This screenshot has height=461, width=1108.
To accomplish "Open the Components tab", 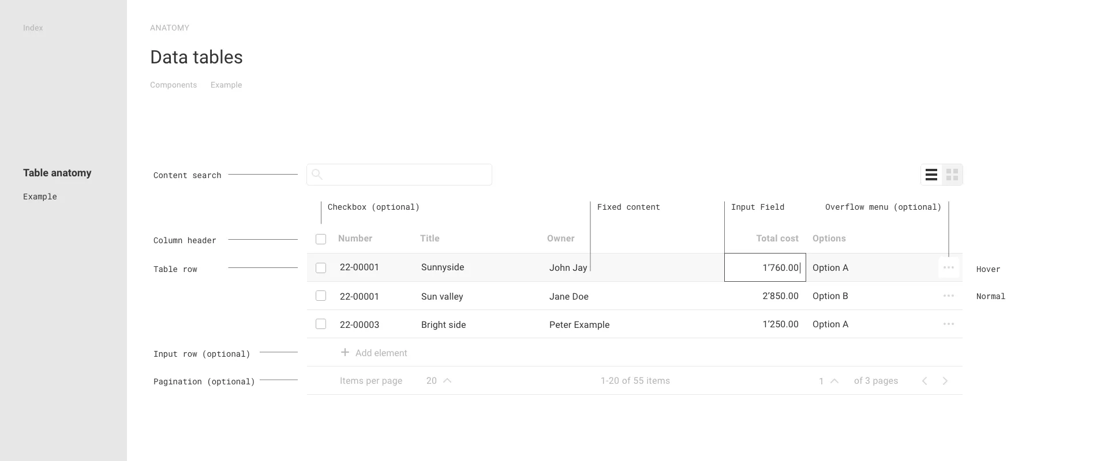I will click(x=173, y=85).
